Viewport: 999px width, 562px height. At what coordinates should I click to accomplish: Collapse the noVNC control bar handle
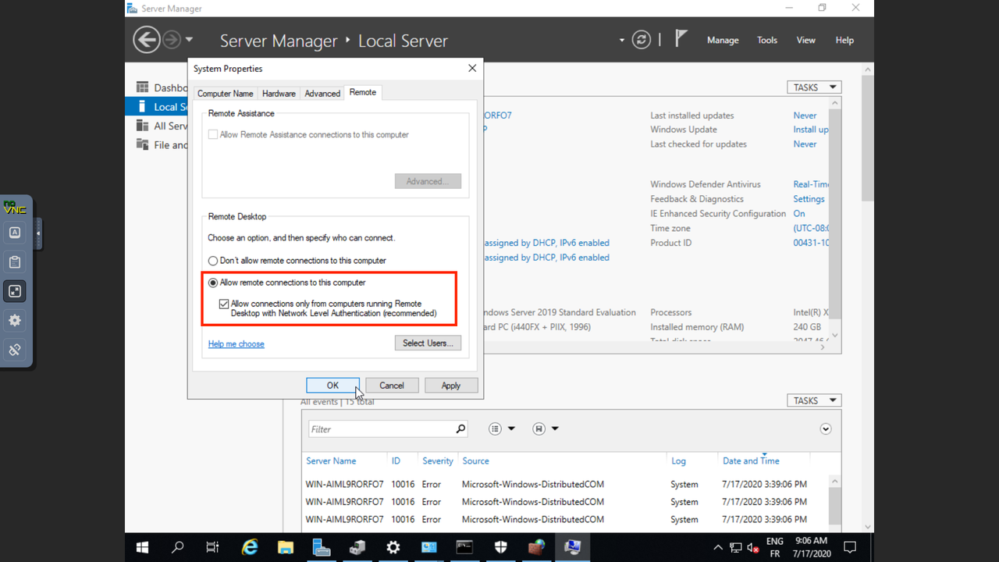point(38,233)
